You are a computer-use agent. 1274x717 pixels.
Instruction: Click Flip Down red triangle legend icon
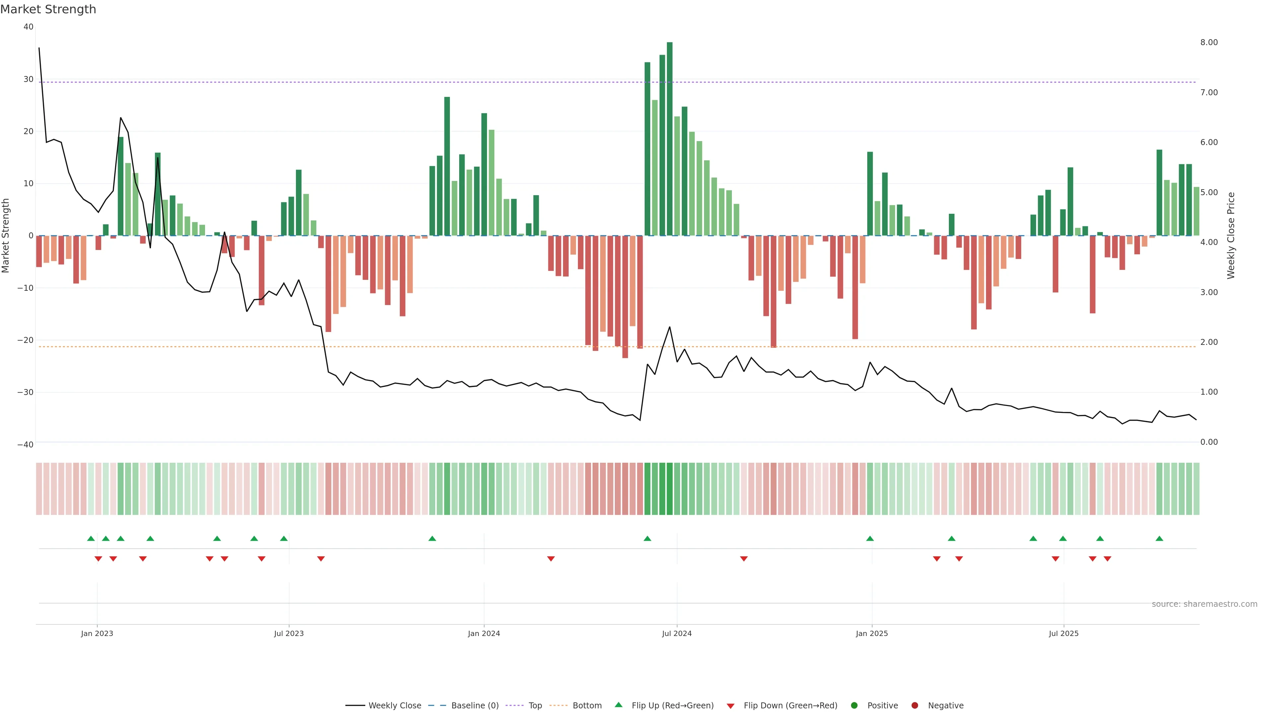pos(731,706)
